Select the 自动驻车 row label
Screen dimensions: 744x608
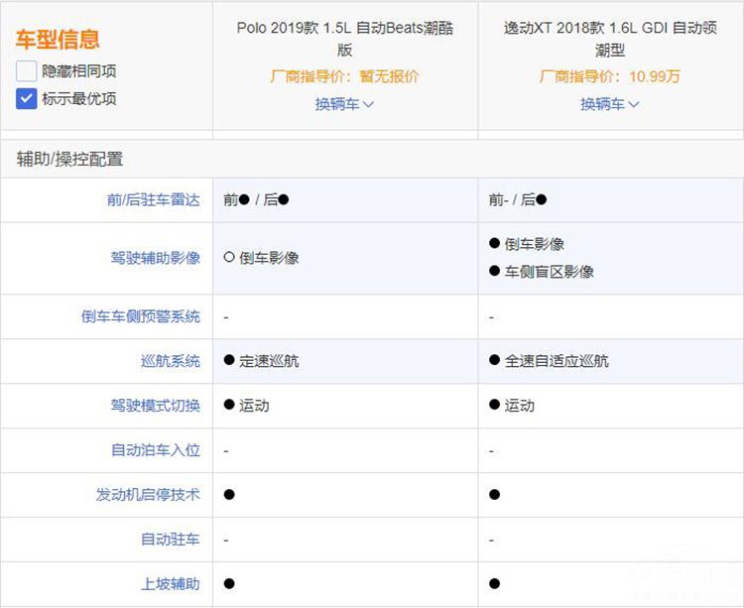pos(170,540)
